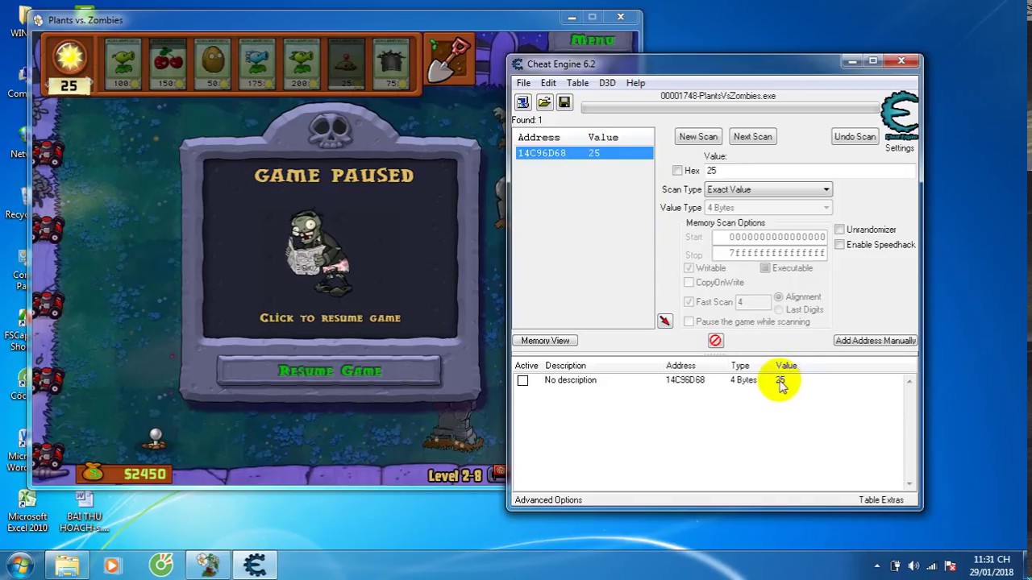Click the Stop memory address field
Image resolution: width=1032 pixels, height=580 pixels.
[768, 254]
